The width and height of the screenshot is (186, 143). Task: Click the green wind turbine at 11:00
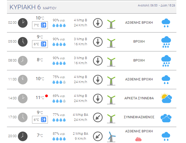[111, 81]
